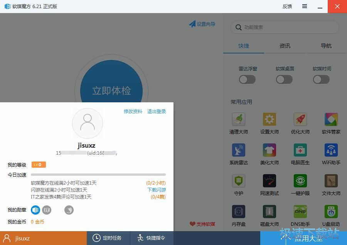Switch to the 资讯 tab
Image resolution: width=347 pixels, height=245 pixels.
pos(285,46)
